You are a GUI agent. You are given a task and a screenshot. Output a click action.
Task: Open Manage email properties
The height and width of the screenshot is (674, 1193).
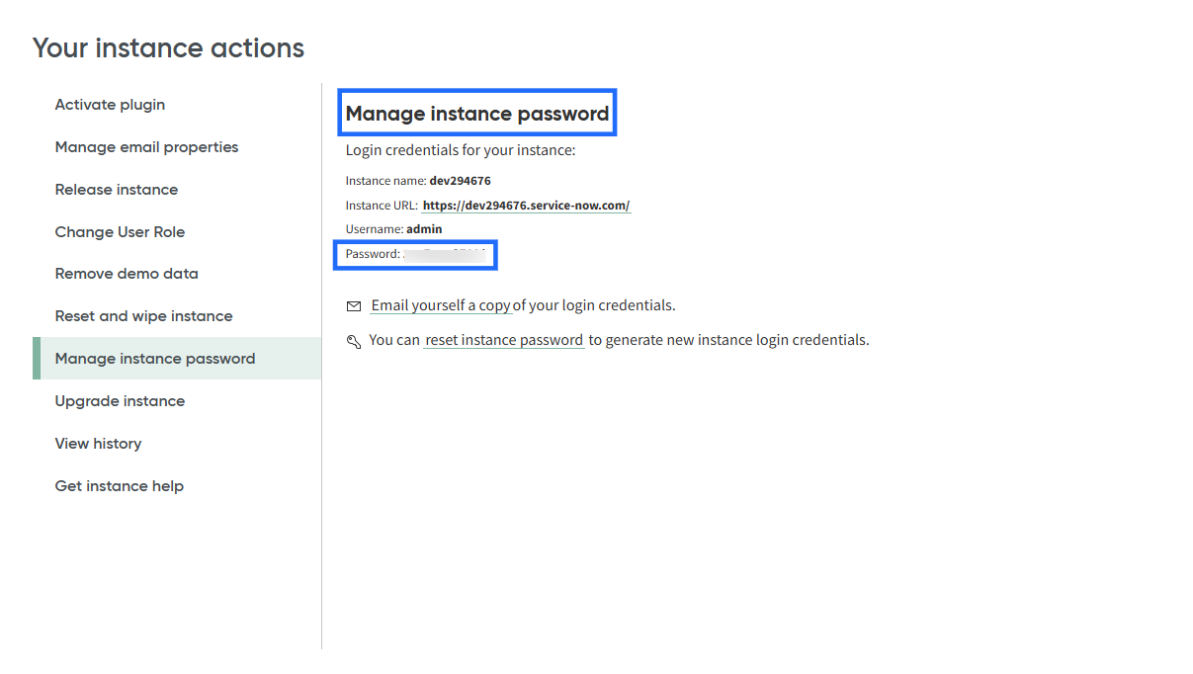[x=146, y=146]
